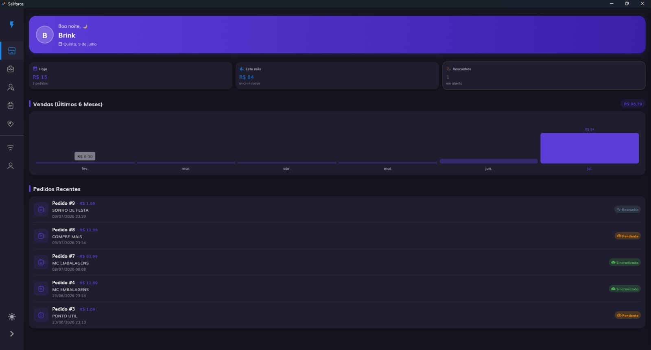Screen dimensions: 651x350
Task: Minimize the Sellforce window
Action: pyautogui.click(x=612, y=4)
